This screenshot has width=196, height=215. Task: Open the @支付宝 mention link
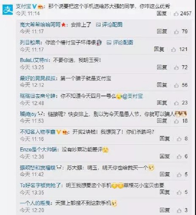tap(132, 96)
